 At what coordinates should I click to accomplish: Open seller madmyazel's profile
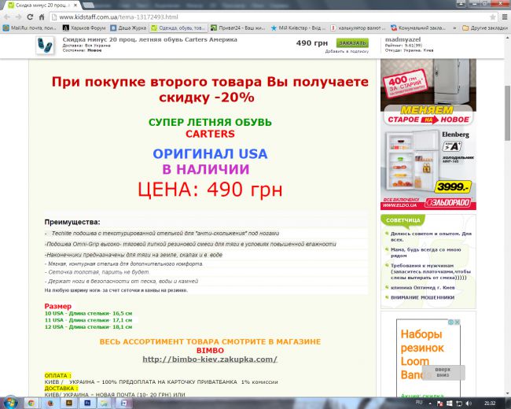pyautogui.click(x=403, y=39)
